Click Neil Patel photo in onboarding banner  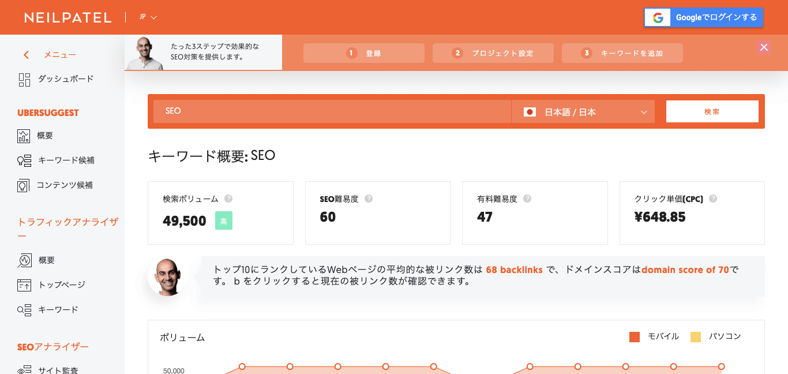point(145,54)
